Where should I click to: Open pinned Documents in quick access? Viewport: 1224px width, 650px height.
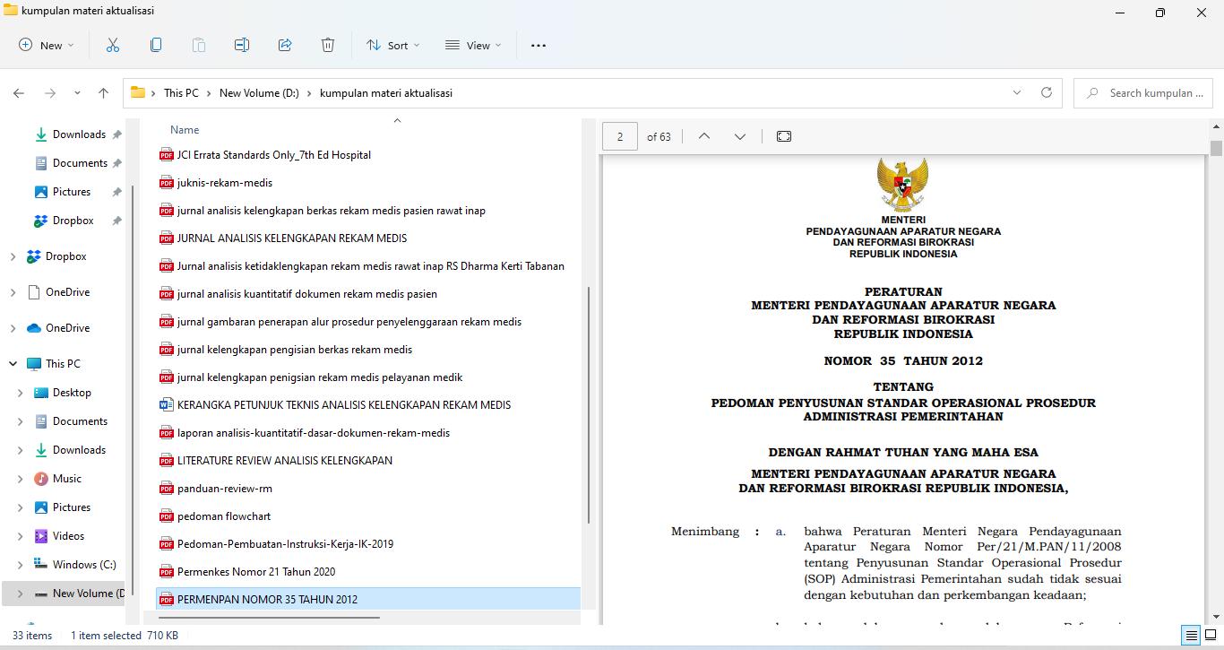(80, 163)
